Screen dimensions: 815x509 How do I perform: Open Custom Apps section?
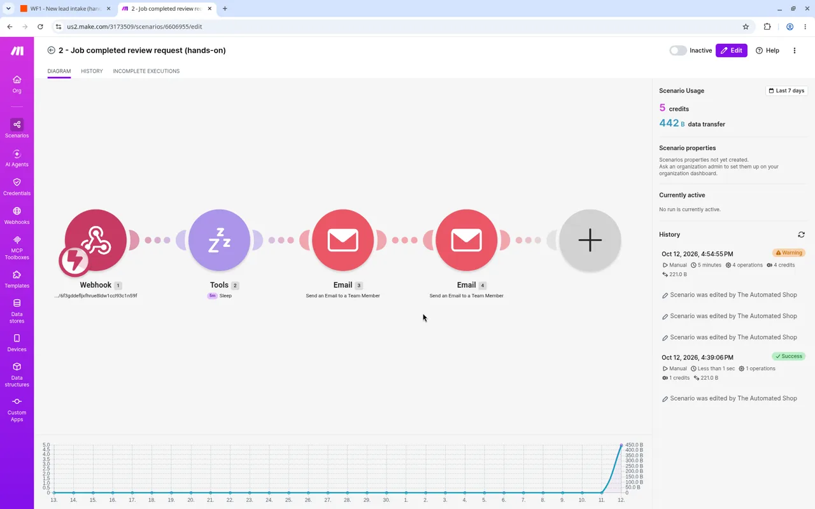[17, 409]
